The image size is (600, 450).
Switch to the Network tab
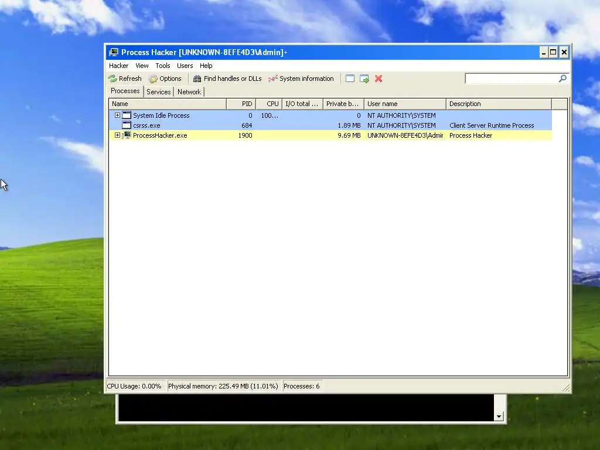(189, 92)
